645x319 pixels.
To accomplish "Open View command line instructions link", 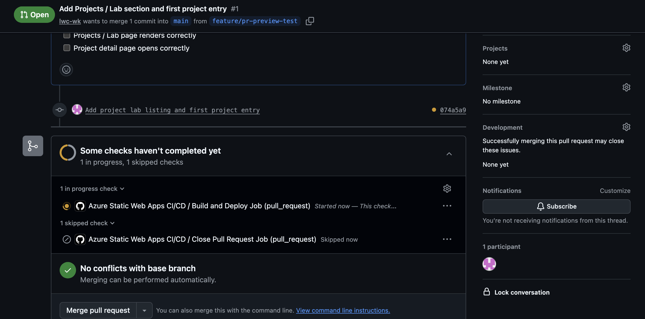I will point(343,311).
